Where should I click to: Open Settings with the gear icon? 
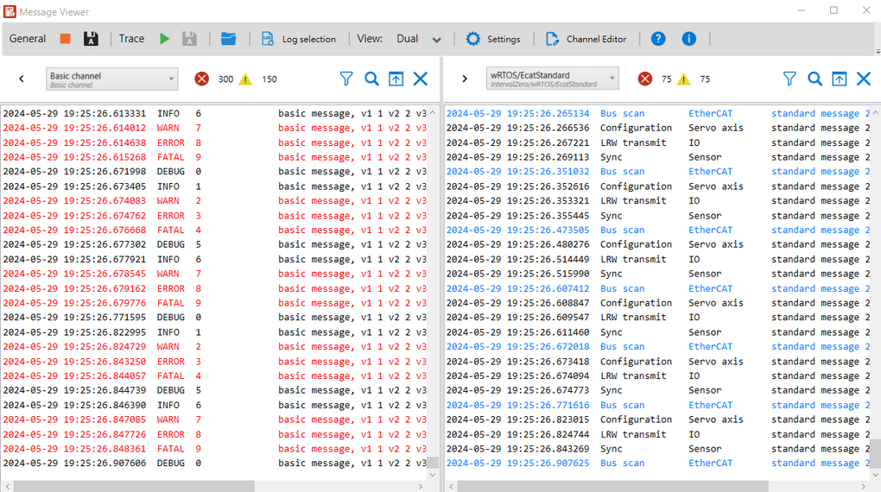coord(493,39)
